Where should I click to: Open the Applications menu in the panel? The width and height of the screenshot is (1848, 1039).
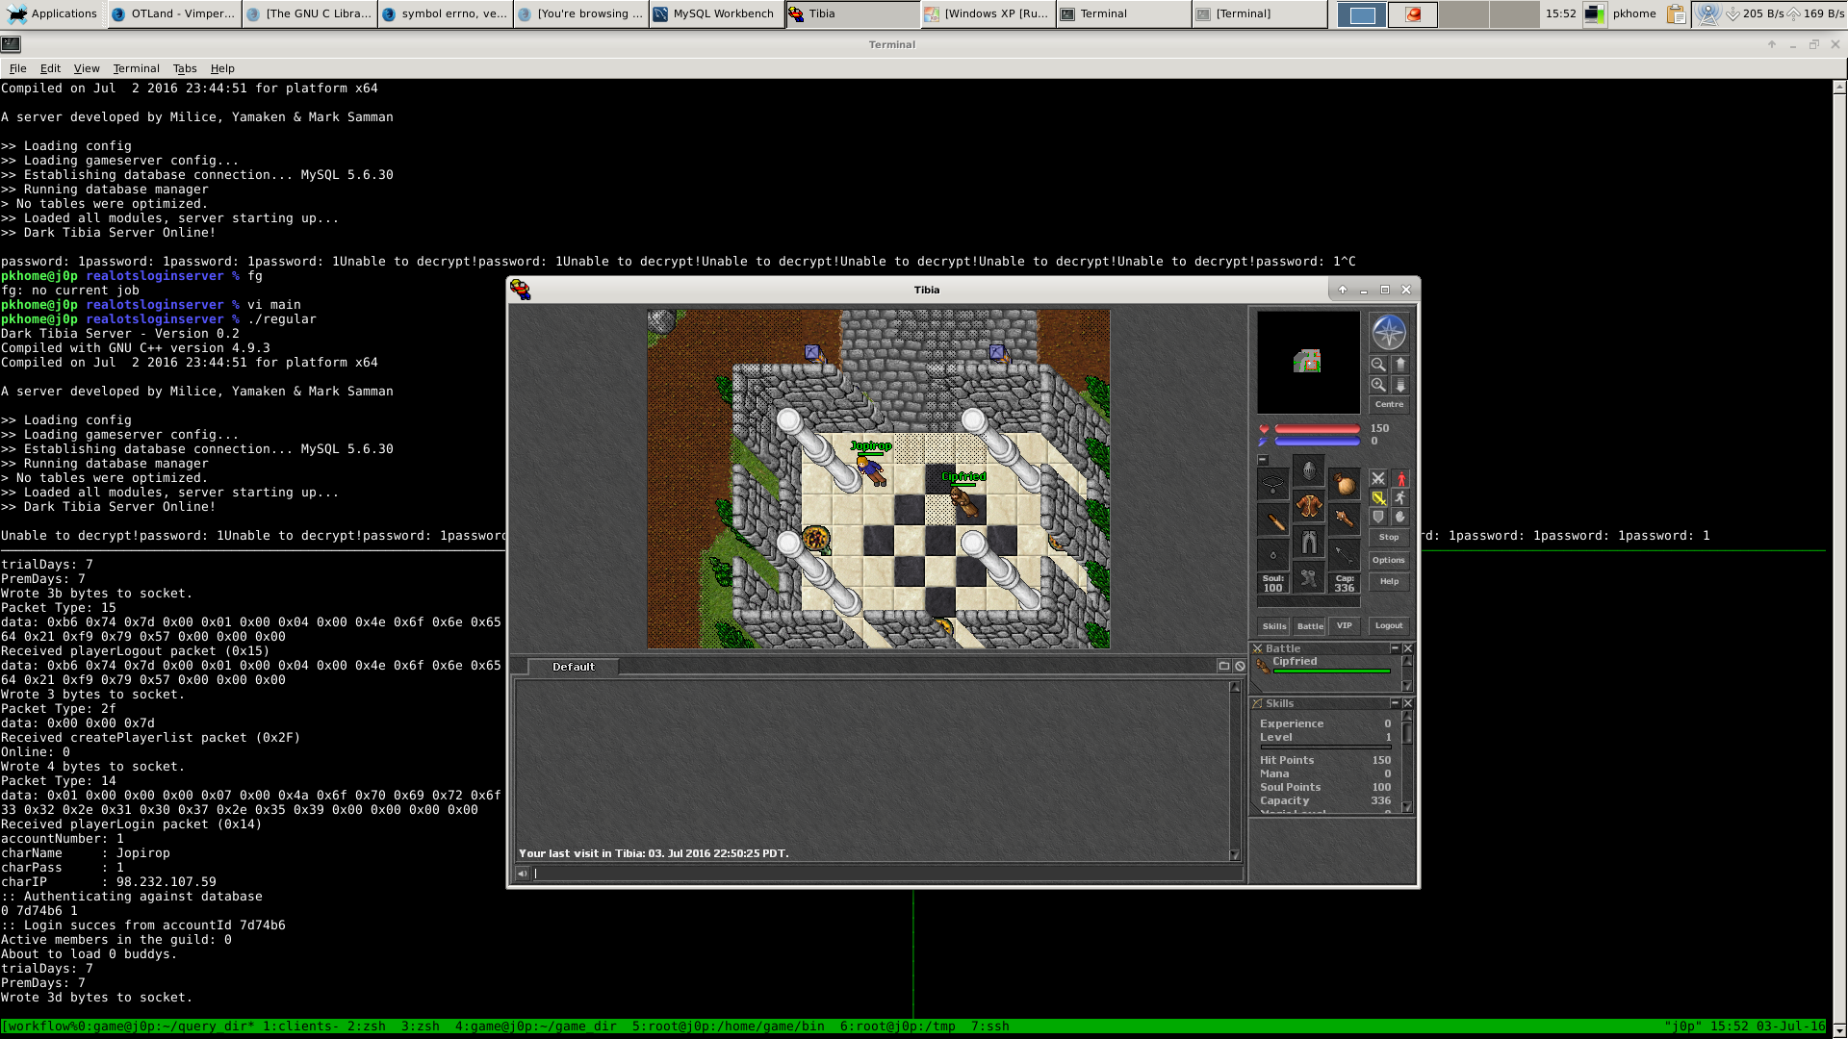[53, 13]
